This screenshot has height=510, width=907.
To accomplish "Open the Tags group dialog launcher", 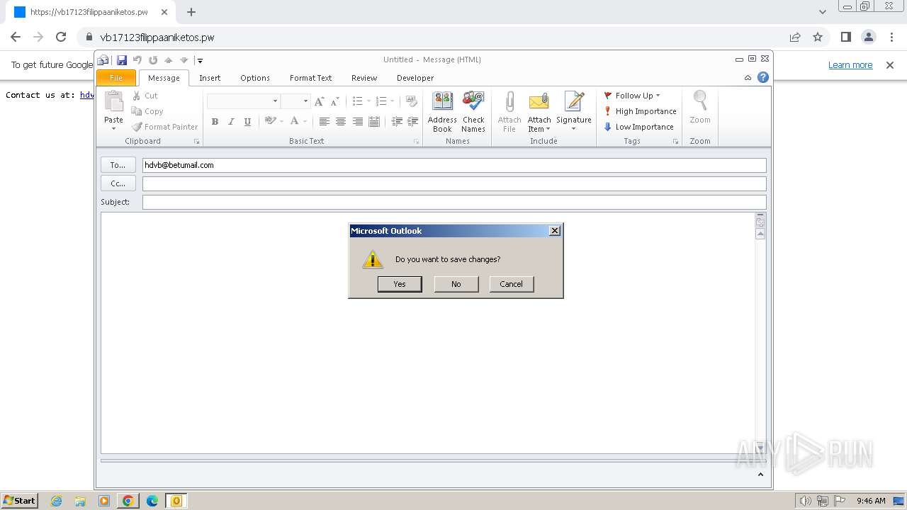I will pos(676,142).
